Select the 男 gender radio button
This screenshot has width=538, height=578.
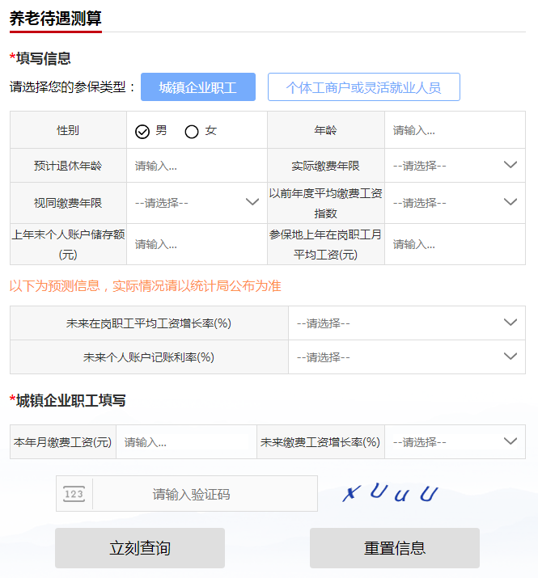point(142,131)
